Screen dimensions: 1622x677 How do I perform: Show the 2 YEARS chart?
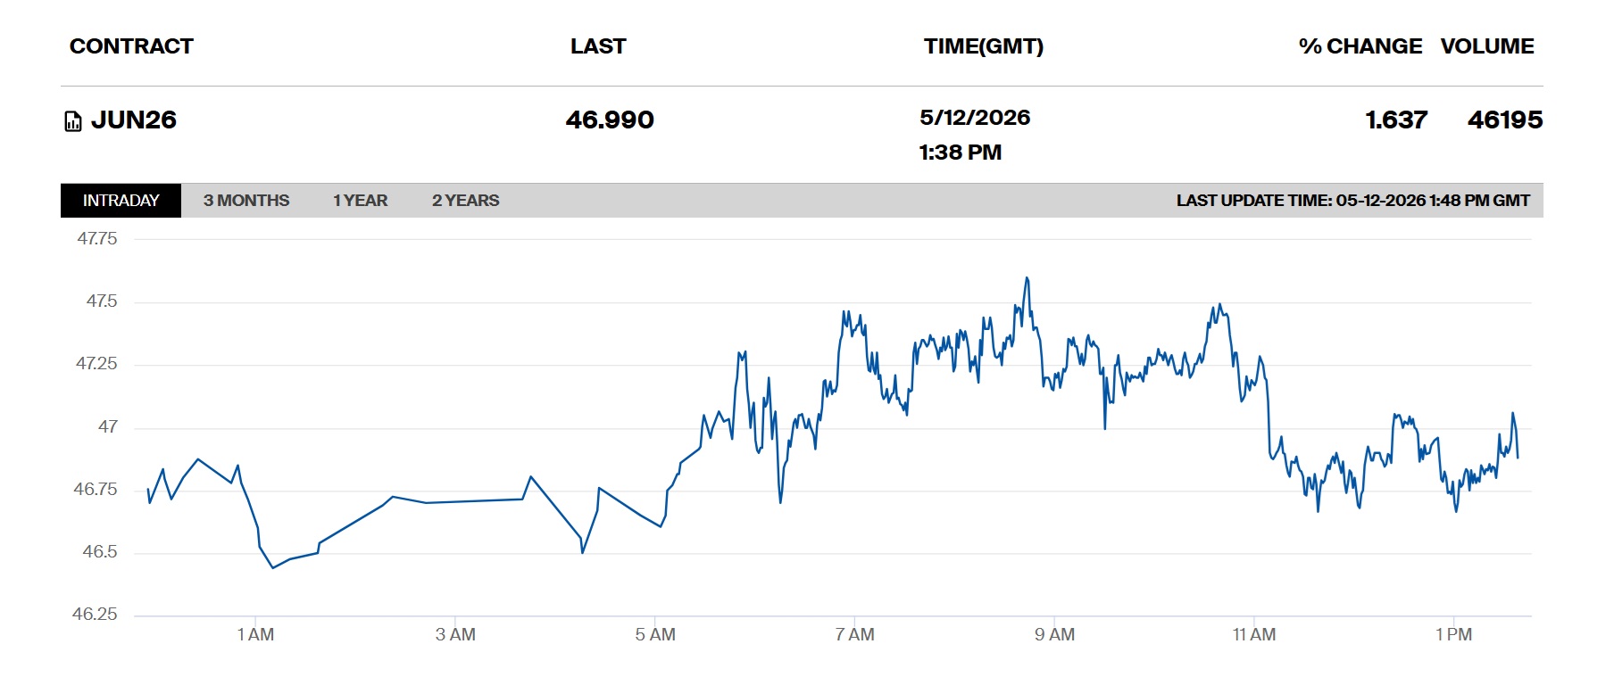[x=466, y=201]
